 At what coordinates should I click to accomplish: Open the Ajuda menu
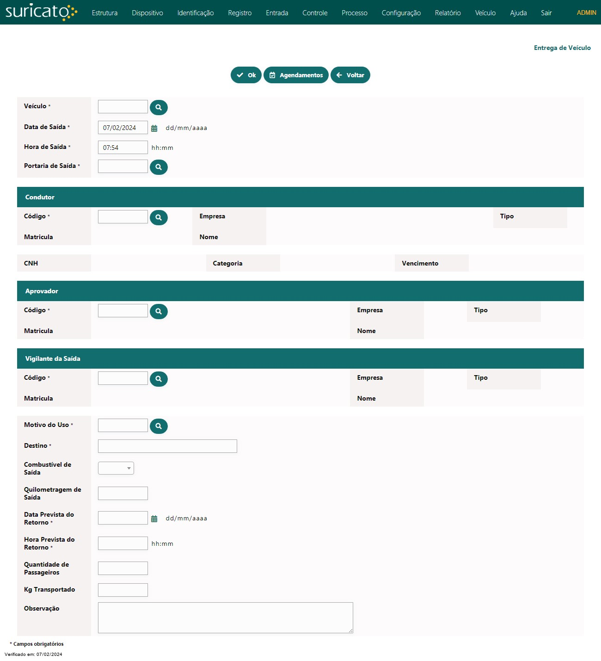[518, 13]
